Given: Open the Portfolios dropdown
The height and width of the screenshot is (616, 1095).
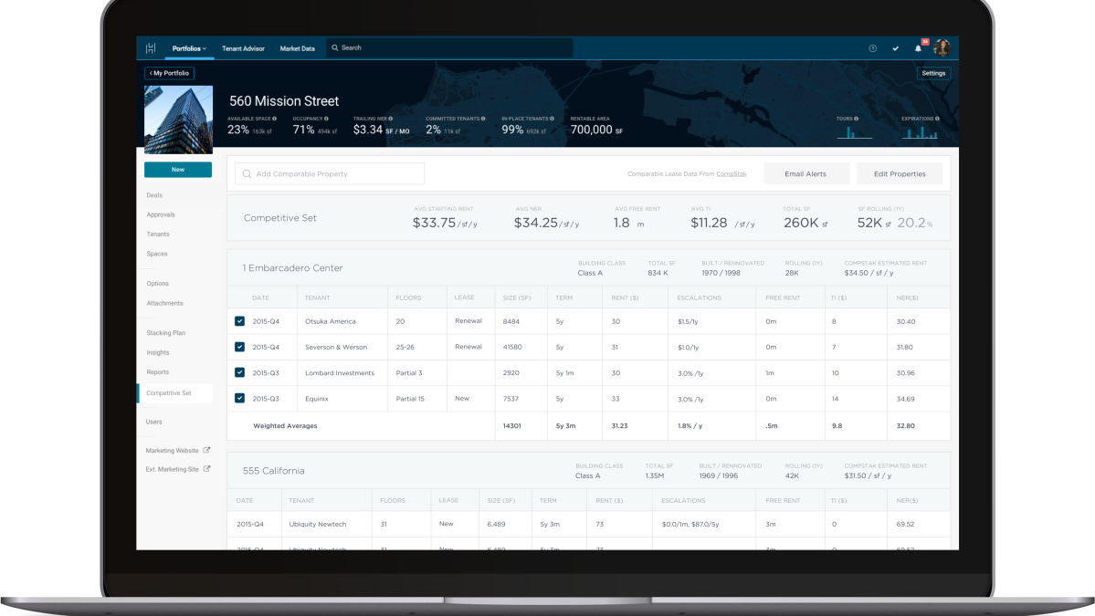Looking at the screenshot, I should 189,47.
